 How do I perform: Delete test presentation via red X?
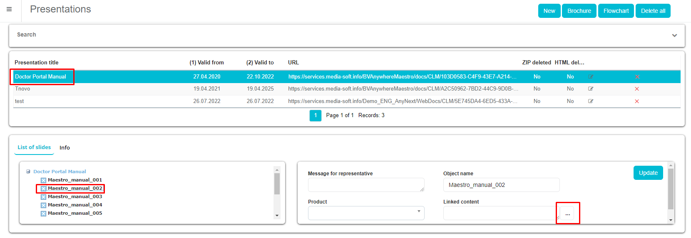tap(637, 101)
